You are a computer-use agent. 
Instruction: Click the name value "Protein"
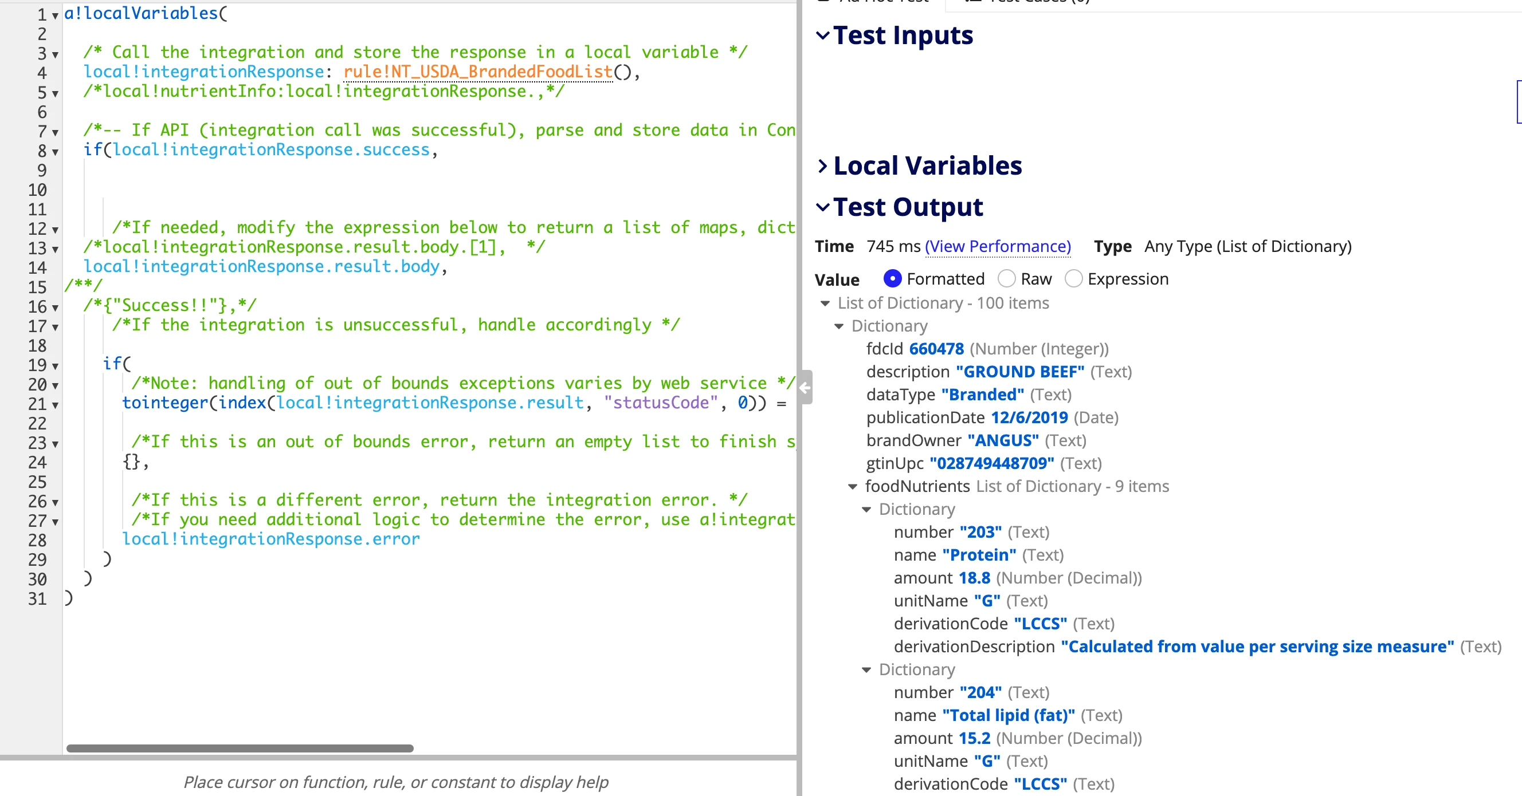(979, 555)
